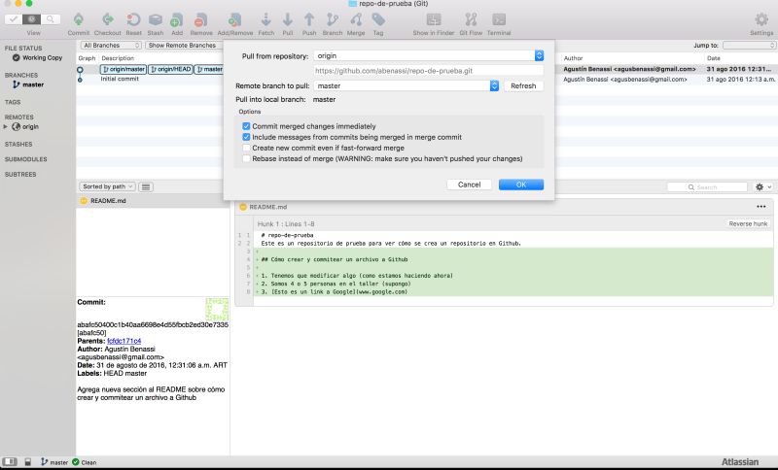Toggle Include messages from commits being merged
Viewport: 778px width, 470px height.
(x=246, y=137)
